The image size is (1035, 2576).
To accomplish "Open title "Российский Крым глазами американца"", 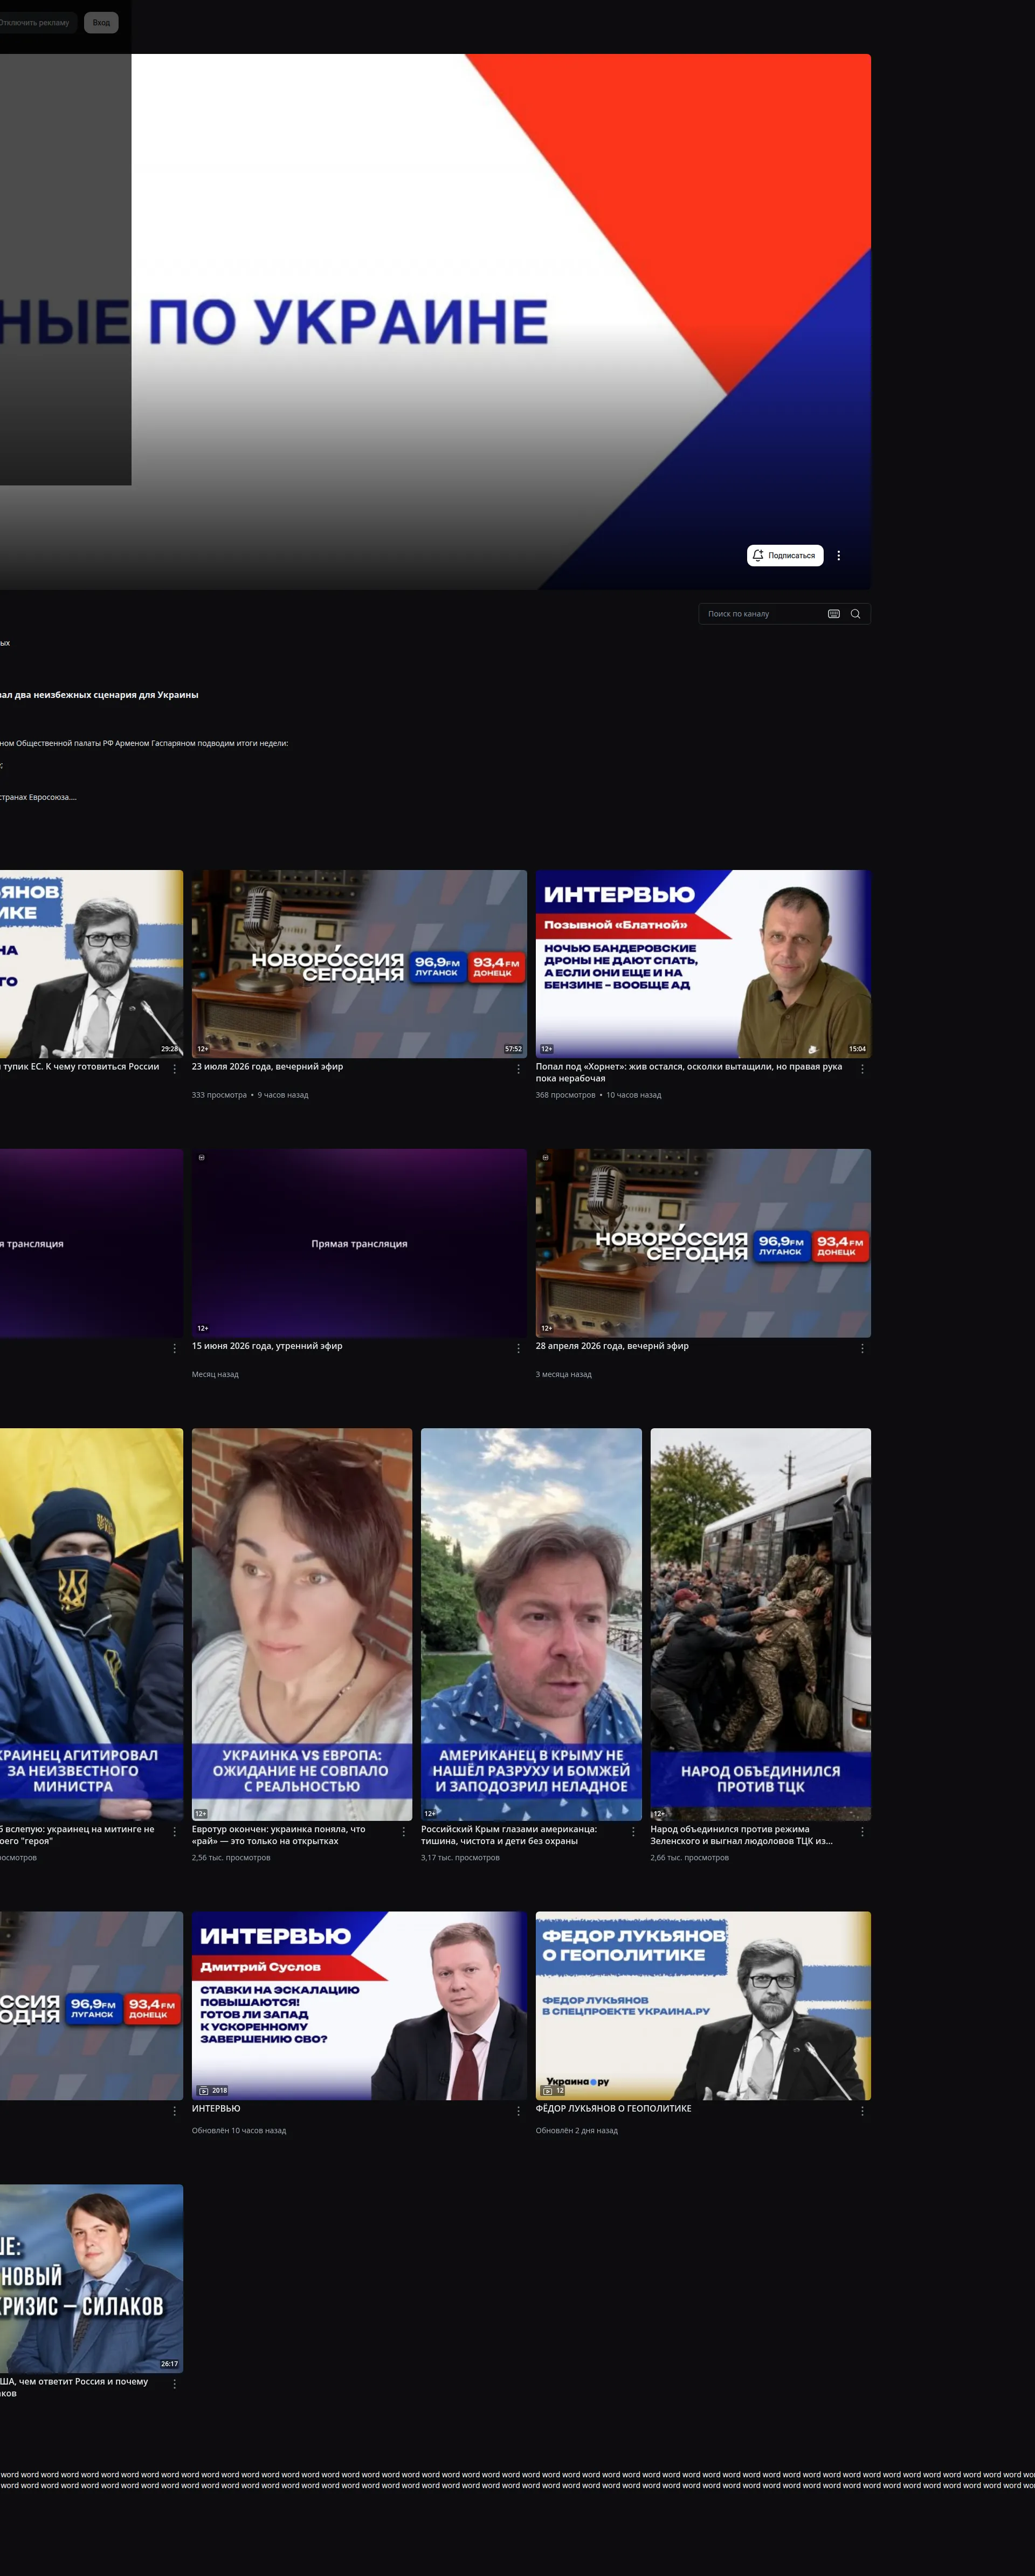I will [x=509, y=1835].
